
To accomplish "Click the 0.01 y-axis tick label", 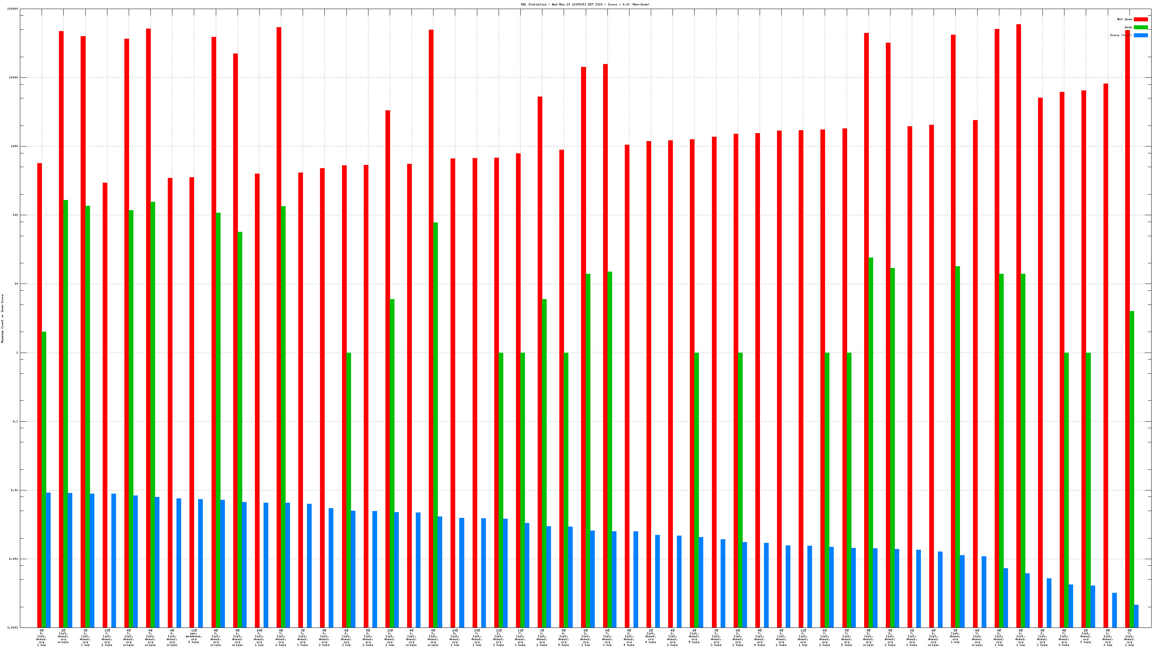I will pos(15,490).
